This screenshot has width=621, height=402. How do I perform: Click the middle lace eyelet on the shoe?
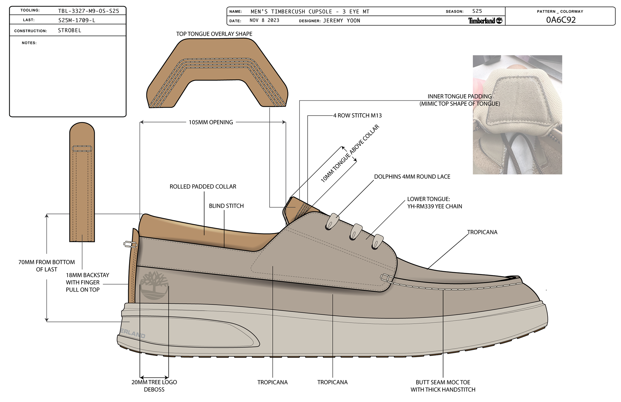[356, 232]
